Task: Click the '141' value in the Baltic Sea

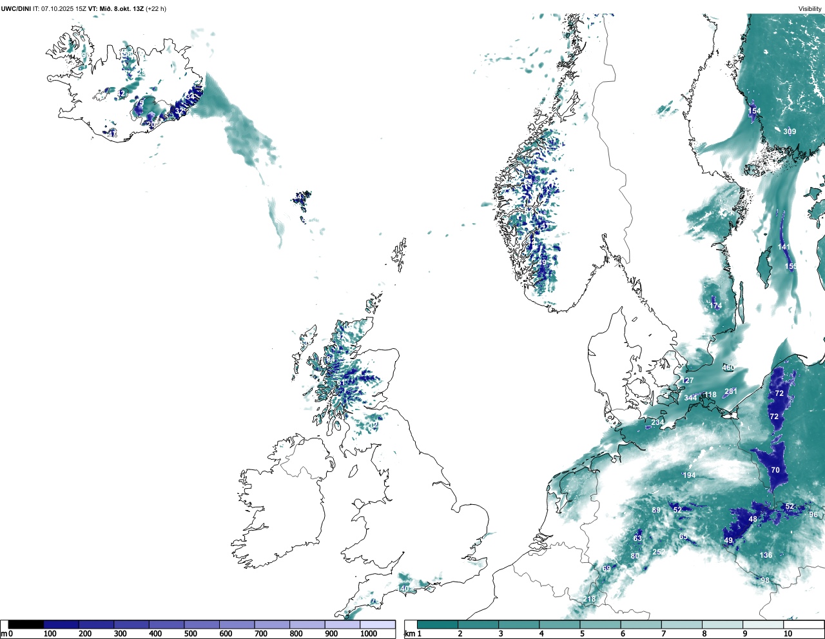Action: pyautogui.click(x=783, y=247)
